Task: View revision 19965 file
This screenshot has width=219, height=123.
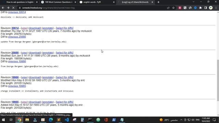Action: (x=24, y=102)
